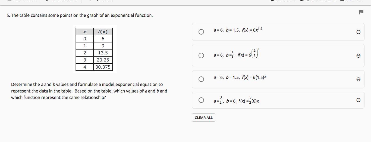The height and width of the screenshot is (142, 371).
Task: Mark the radio for f(x) = 6(1.5)^x
Action: click(x=201, y=79)
